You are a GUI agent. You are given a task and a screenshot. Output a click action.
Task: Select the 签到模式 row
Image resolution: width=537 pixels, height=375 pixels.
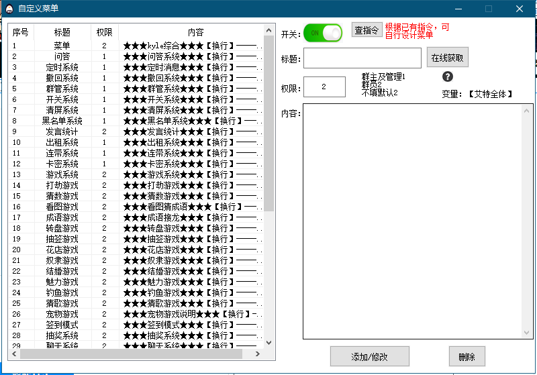pyautogui.click(x=136, y=325)
